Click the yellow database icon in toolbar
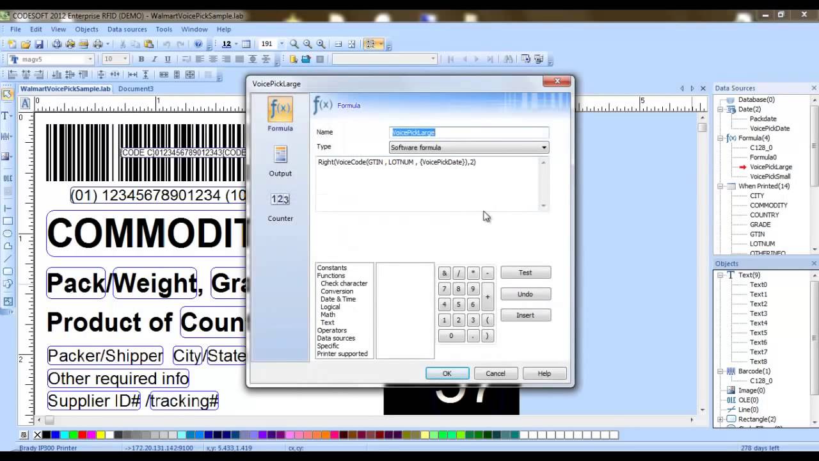The height and width of the screenshot is (461, 819). click(294, 59)
